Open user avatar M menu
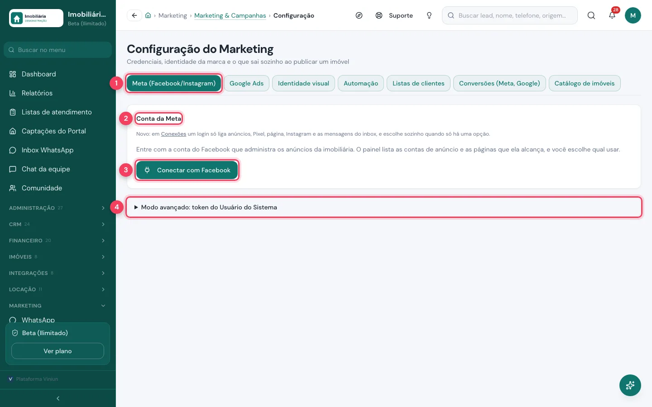The height and width of the screenshot is (407, 652). [x=633, y=15]
